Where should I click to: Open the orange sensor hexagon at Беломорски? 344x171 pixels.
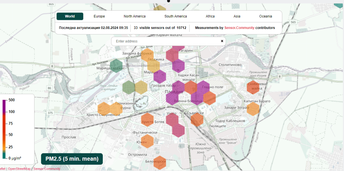click(x=160, y=163)
